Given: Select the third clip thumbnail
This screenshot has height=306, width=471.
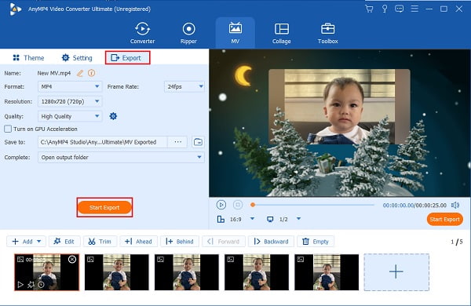Looking at the screenshot, I should coord(187,272).
